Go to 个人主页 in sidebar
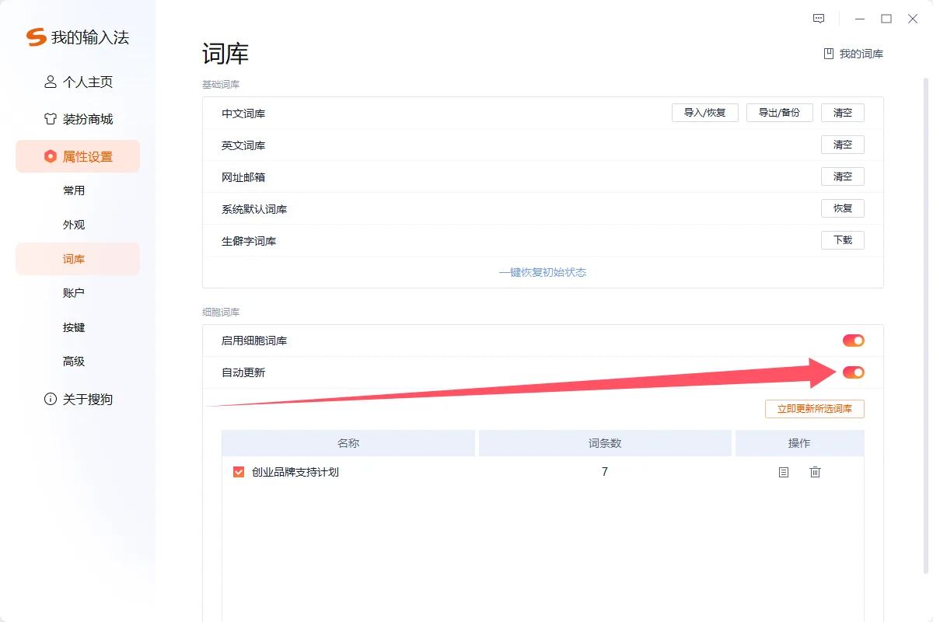This screenshot has width=933, height=622. [x=78, y=82]
